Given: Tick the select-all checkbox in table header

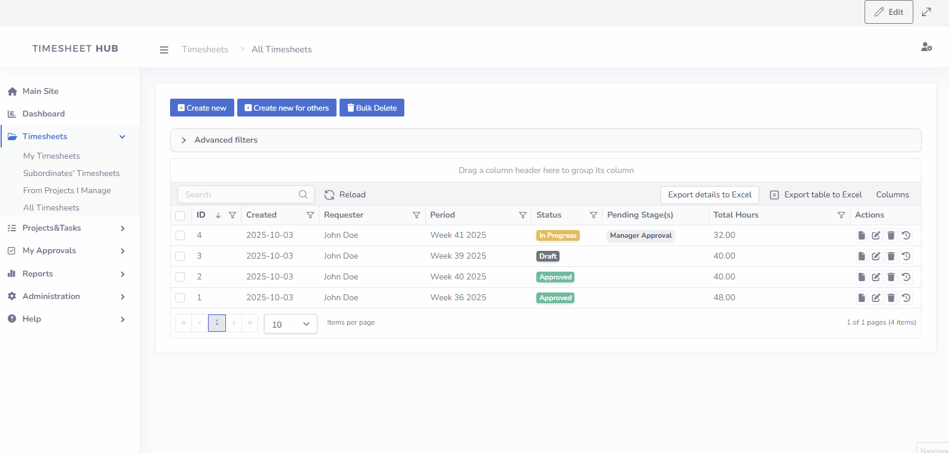Looking at the screenshot, I should point(180,216).
